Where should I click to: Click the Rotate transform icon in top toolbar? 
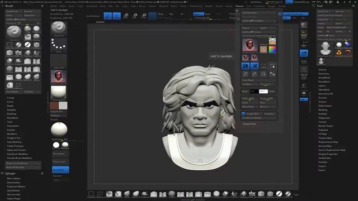(144, 16)
